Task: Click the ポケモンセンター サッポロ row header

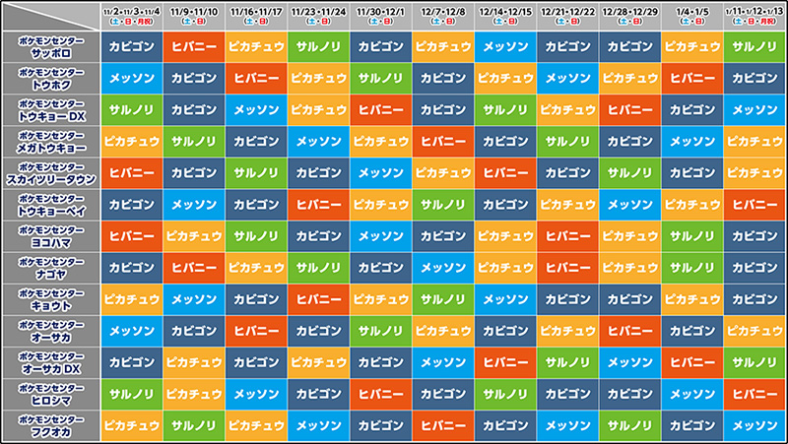Action: click(x=51, y=46)
